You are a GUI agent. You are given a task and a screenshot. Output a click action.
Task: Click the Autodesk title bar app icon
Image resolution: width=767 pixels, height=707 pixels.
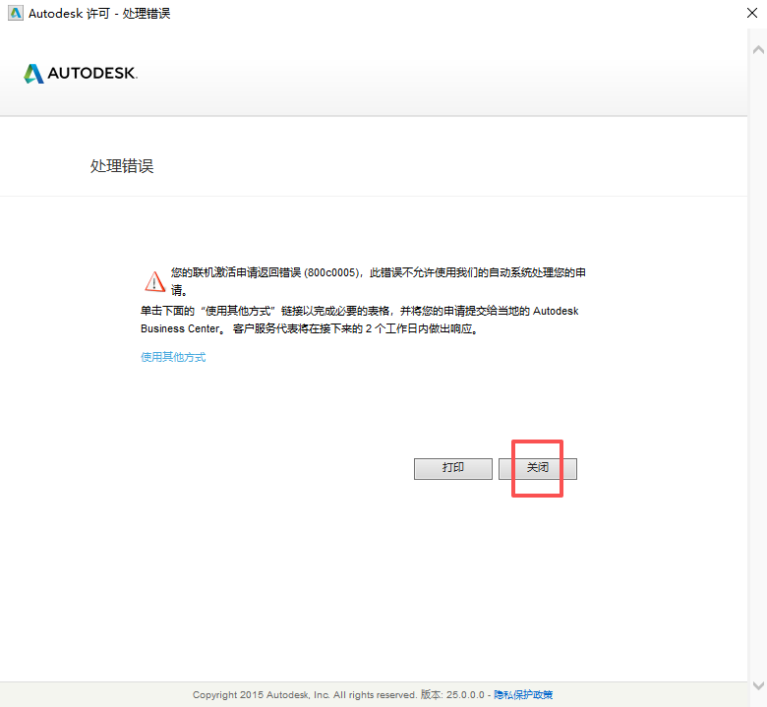[x=16, y=13]
